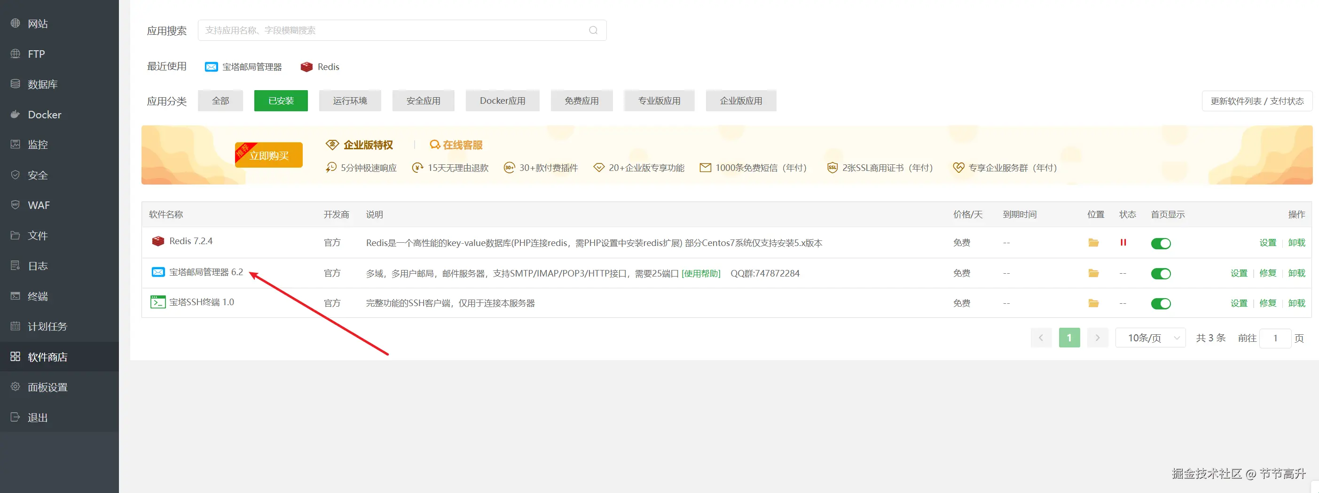Click the Docker whale icon in sidebar
The image size is (1319, 493).
coord(16,114)
